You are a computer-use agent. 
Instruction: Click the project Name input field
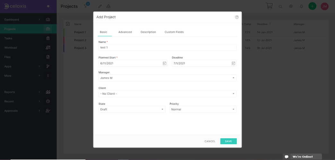(x=167, y=47)
